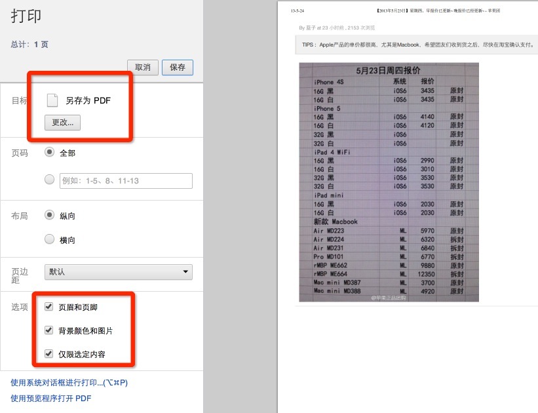Click the page range field 例如：1-5、8、11-13

coord(126,181)
